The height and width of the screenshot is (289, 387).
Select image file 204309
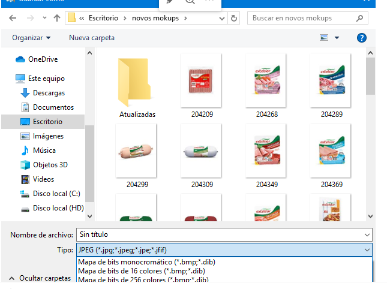pyautogui.click(x=202, y=156)
